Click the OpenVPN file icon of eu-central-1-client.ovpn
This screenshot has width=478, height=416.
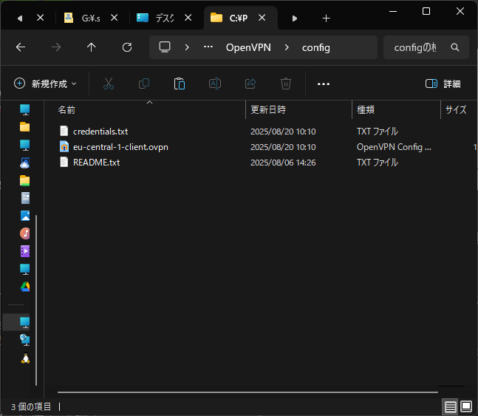click(64, 147)
